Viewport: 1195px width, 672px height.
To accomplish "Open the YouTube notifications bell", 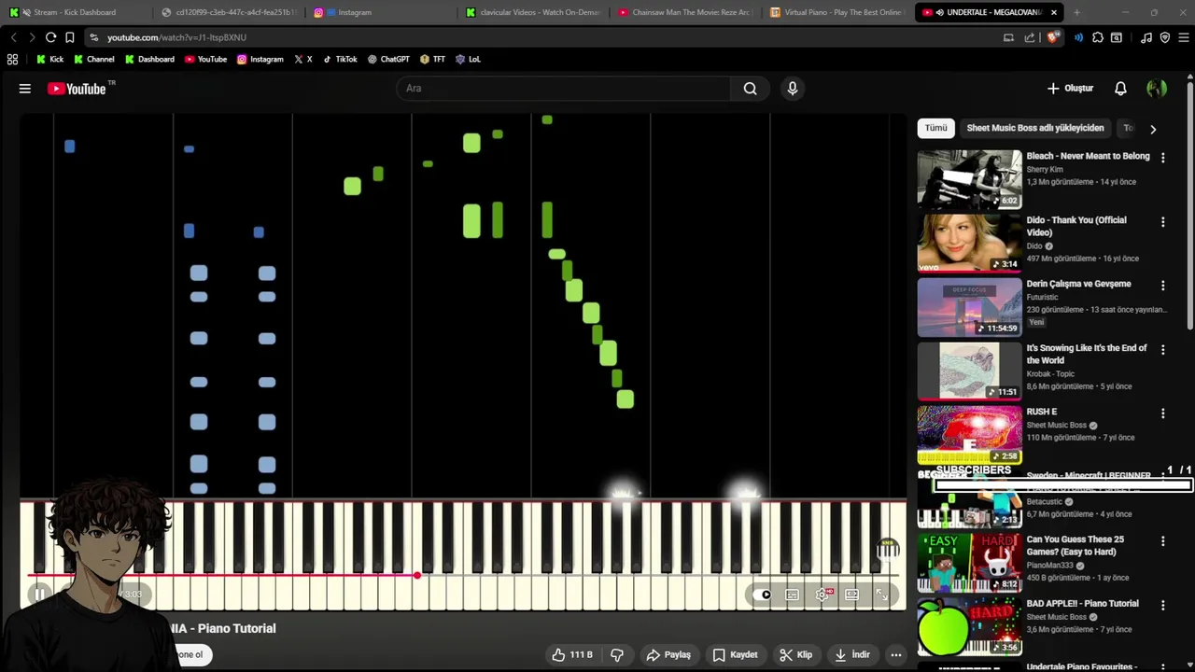I will [1120, 89].
